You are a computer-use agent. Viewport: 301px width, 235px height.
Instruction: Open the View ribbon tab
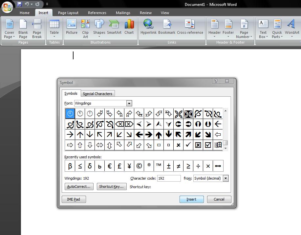click(x=165, y=13)
